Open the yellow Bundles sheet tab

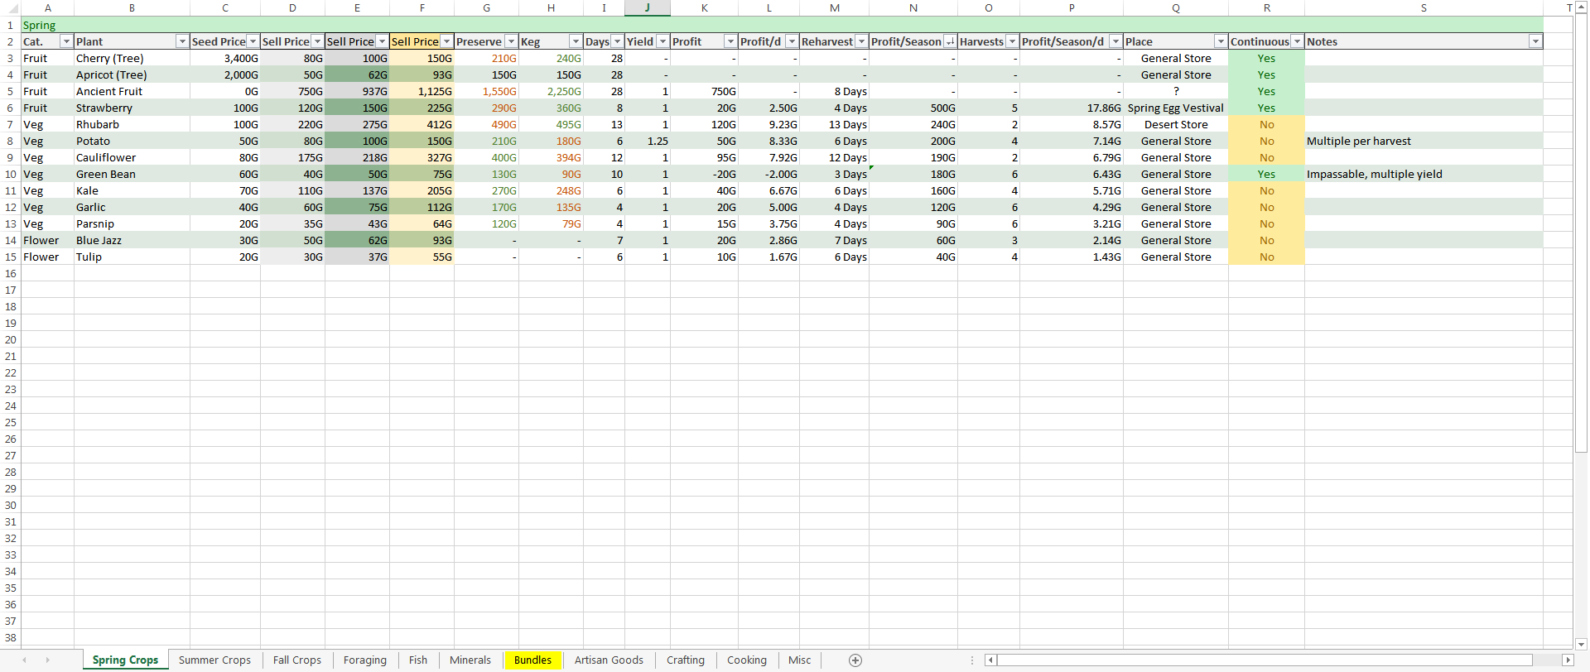(532, 660)
